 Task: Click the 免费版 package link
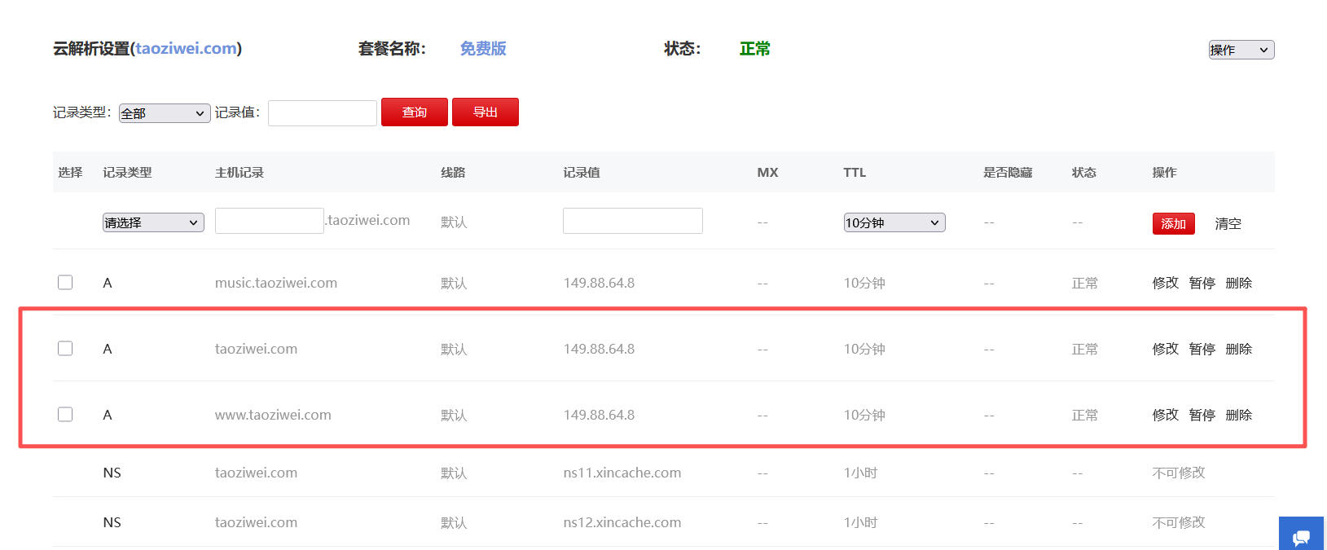pyautogui.click(x=483, y=49)
